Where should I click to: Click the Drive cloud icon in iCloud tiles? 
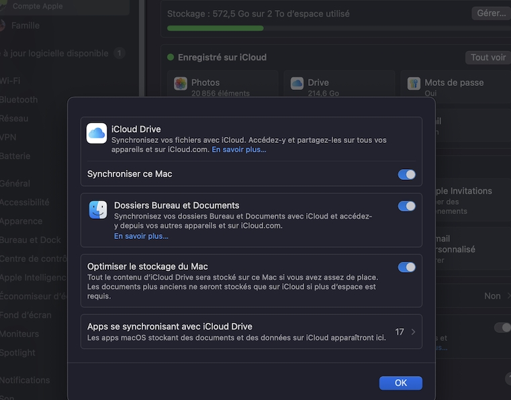click(x=297, y=83)
